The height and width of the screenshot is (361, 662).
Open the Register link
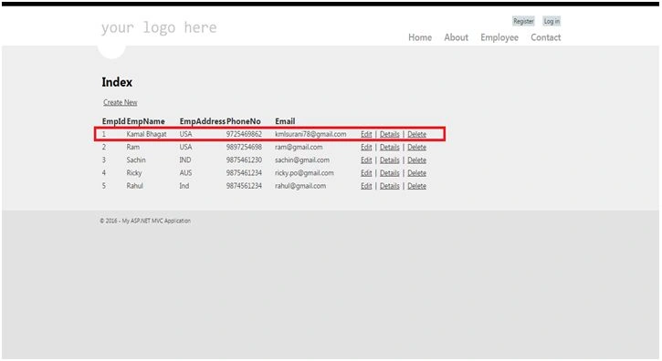[x=523, y=21]
